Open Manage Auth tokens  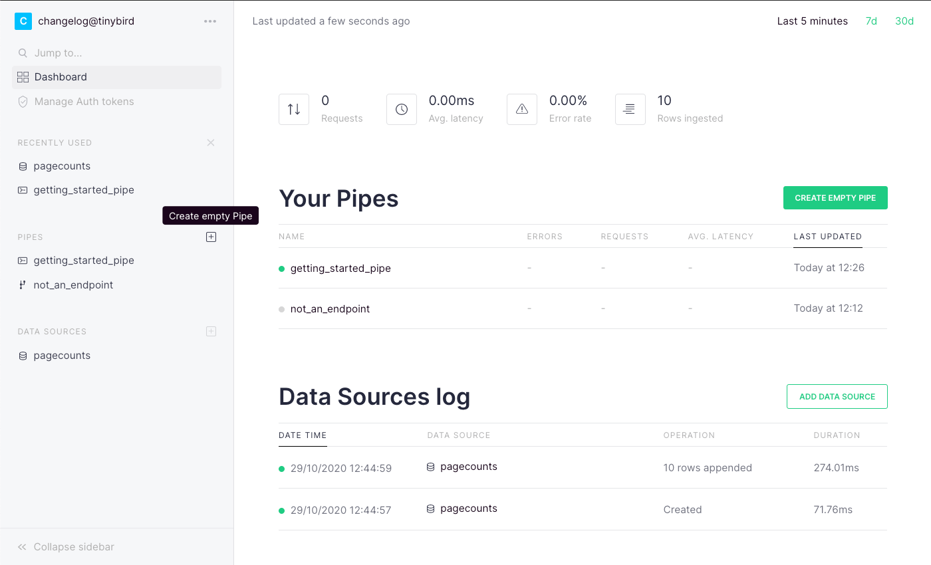tap(84, 102)
